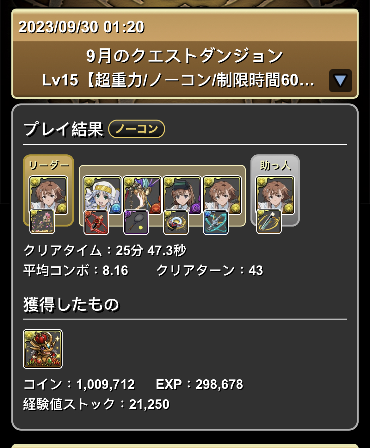Viewport: 370px width, 448px height.
Task: Select the pink staff assist under leader
Action: coord(42,221)
